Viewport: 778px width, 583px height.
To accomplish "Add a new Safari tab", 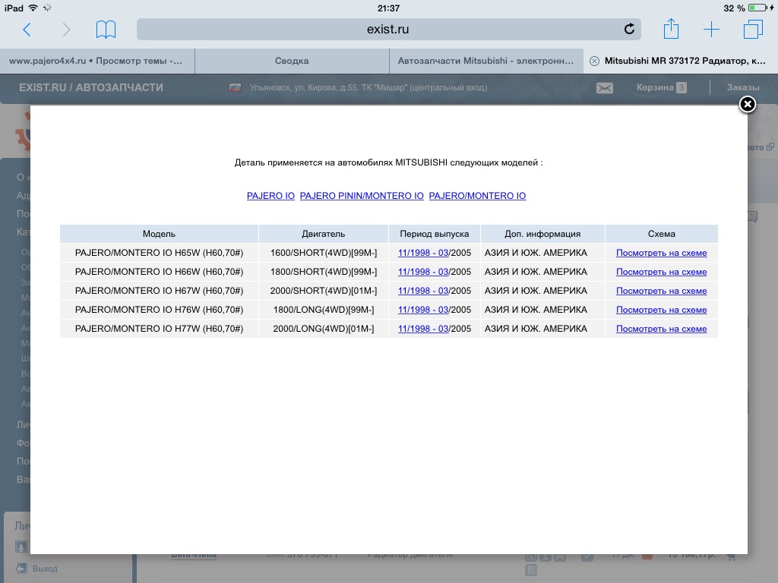I will point(711,30).
